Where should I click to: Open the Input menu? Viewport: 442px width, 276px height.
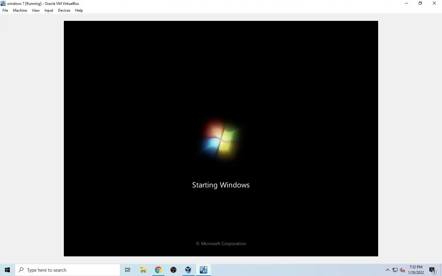pyautogui.click(x=49, y=10)
